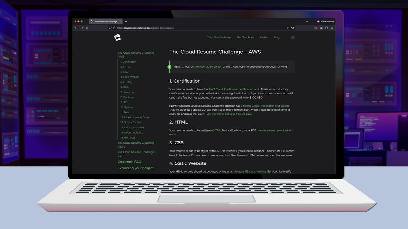The width and height of the screenshot is (408, 229).
Task: Open a new tab with the plus icon
Action: pos(126,22)
